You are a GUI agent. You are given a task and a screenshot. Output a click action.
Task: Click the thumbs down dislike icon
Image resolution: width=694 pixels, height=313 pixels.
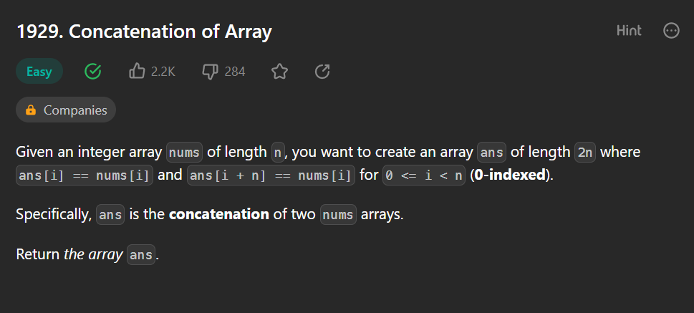[x=210, y=72]
